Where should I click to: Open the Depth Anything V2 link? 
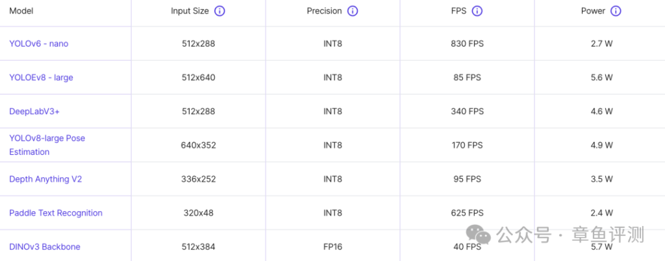45,179
